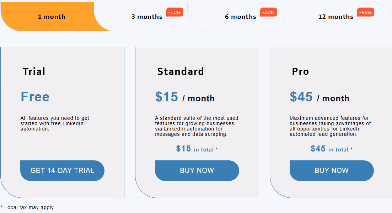Click the Free price label

(x=35, y=97)
